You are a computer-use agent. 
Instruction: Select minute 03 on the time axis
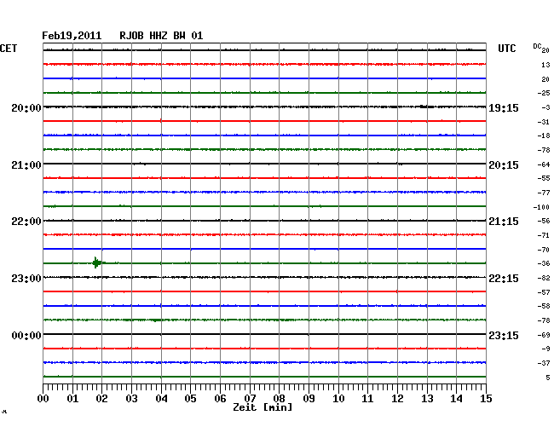pyautogui.click(x=132, y=398)
